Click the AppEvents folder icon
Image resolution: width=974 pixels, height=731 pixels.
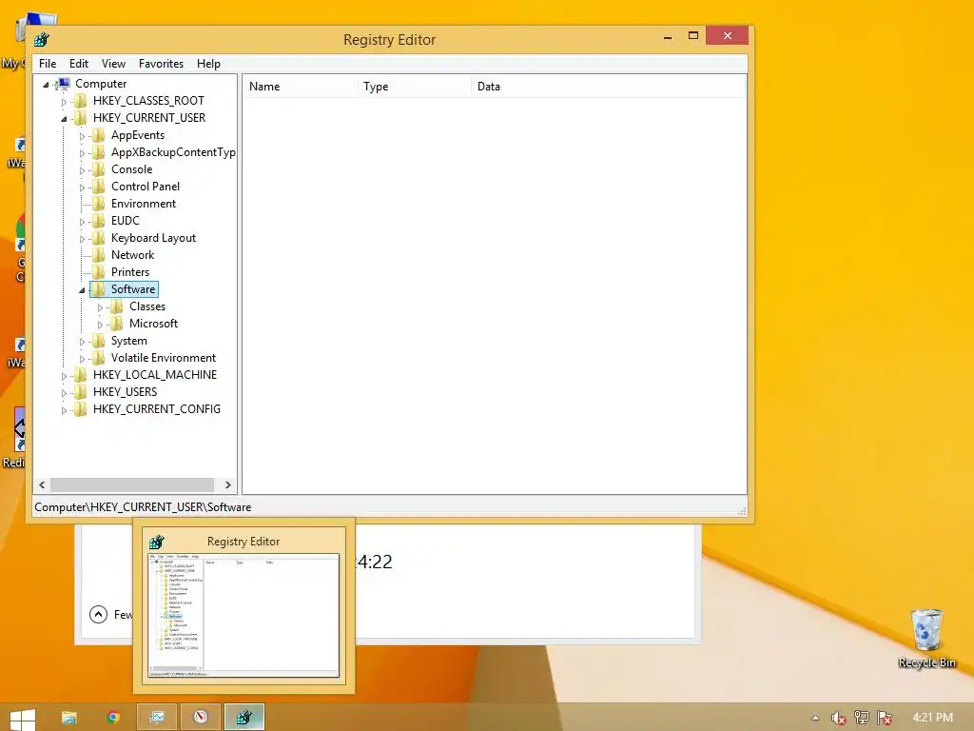pyautogui.click(x=98, y=135)
